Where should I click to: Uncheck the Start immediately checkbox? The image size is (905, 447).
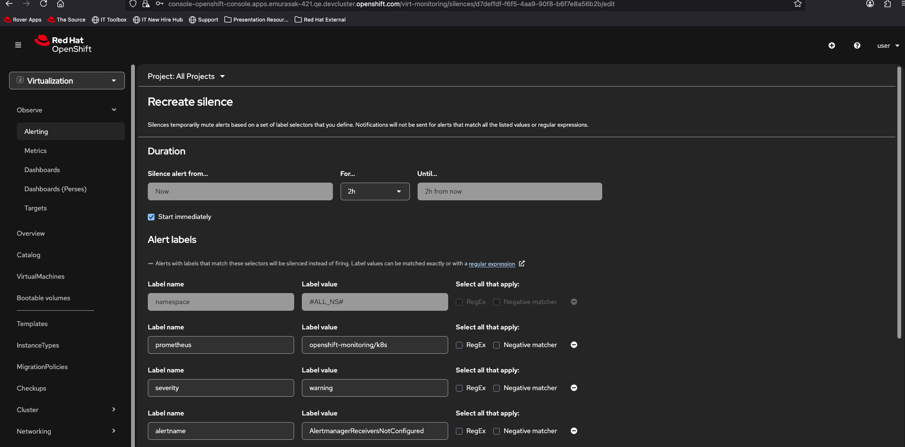(151, 217)
